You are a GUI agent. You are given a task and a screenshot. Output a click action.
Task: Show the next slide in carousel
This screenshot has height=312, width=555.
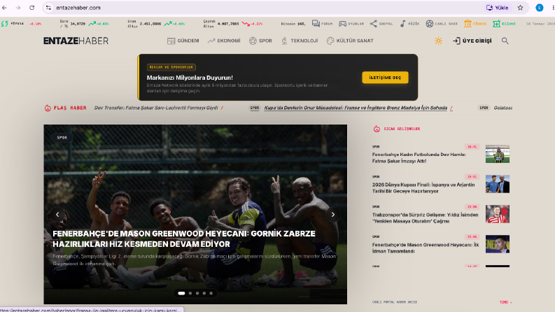pyautogui.click(x=332, y=214)
